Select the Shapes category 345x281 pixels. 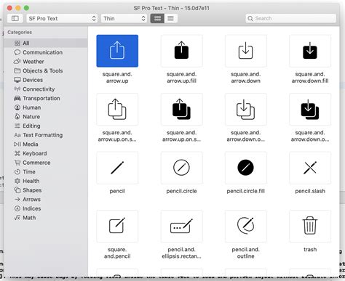[x=46, y=190]
